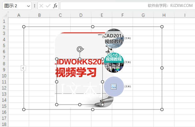Select column A header
This screenshot has width=195, height=127.
[x=19, y=15]
